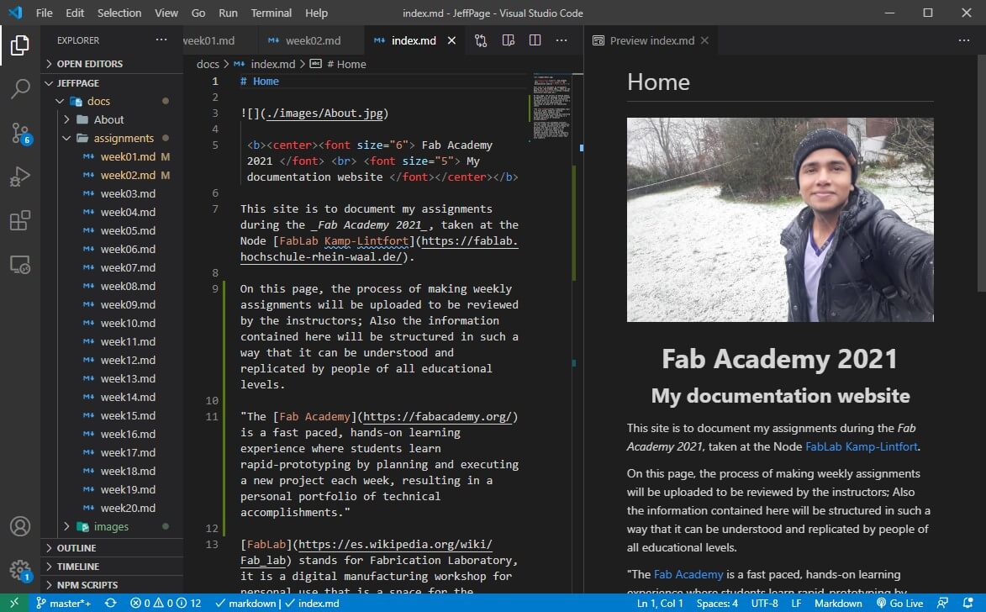The image size is (986, 612).
Task: Open the notifications bell icon
Action: (x=968, y=604)
